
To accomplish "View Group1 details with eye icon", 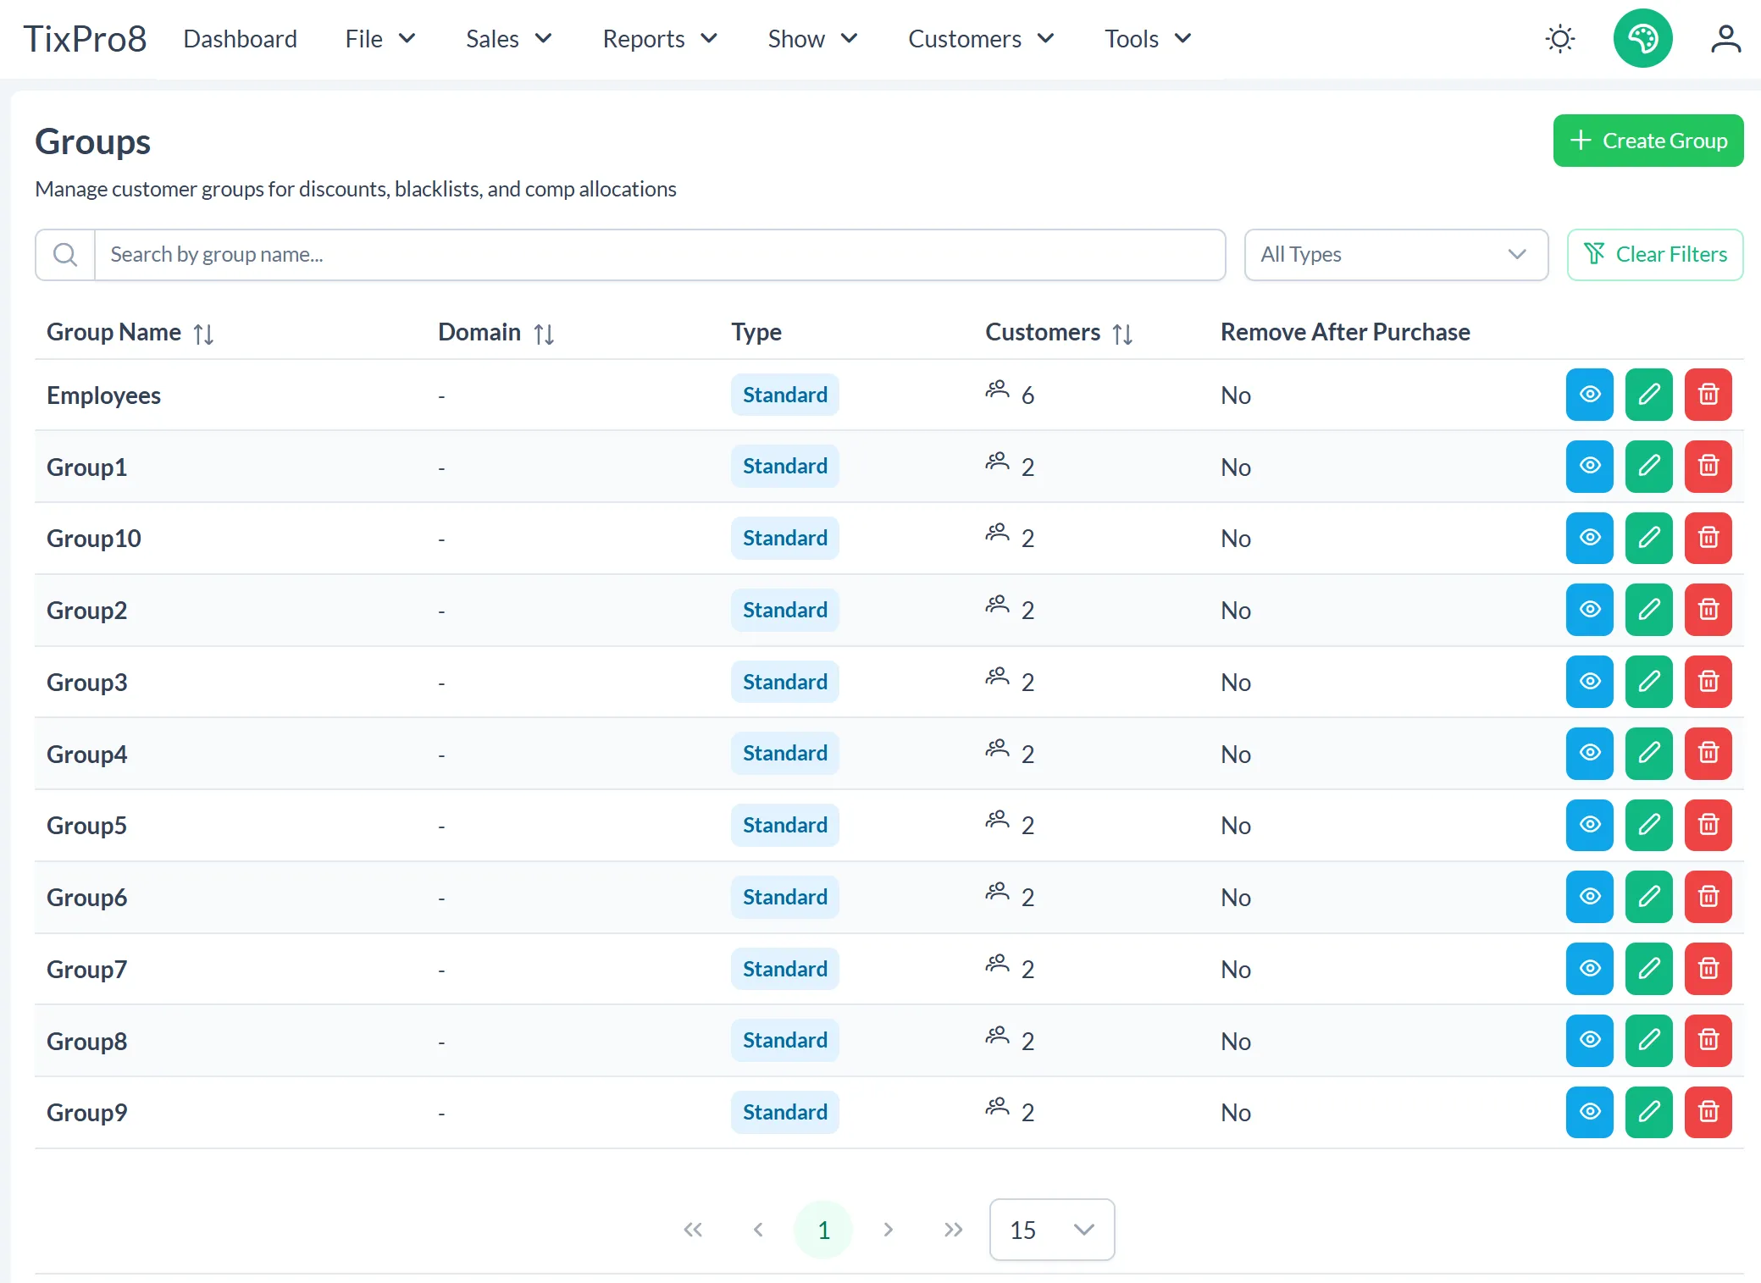I will click(x=1589, y=466).
